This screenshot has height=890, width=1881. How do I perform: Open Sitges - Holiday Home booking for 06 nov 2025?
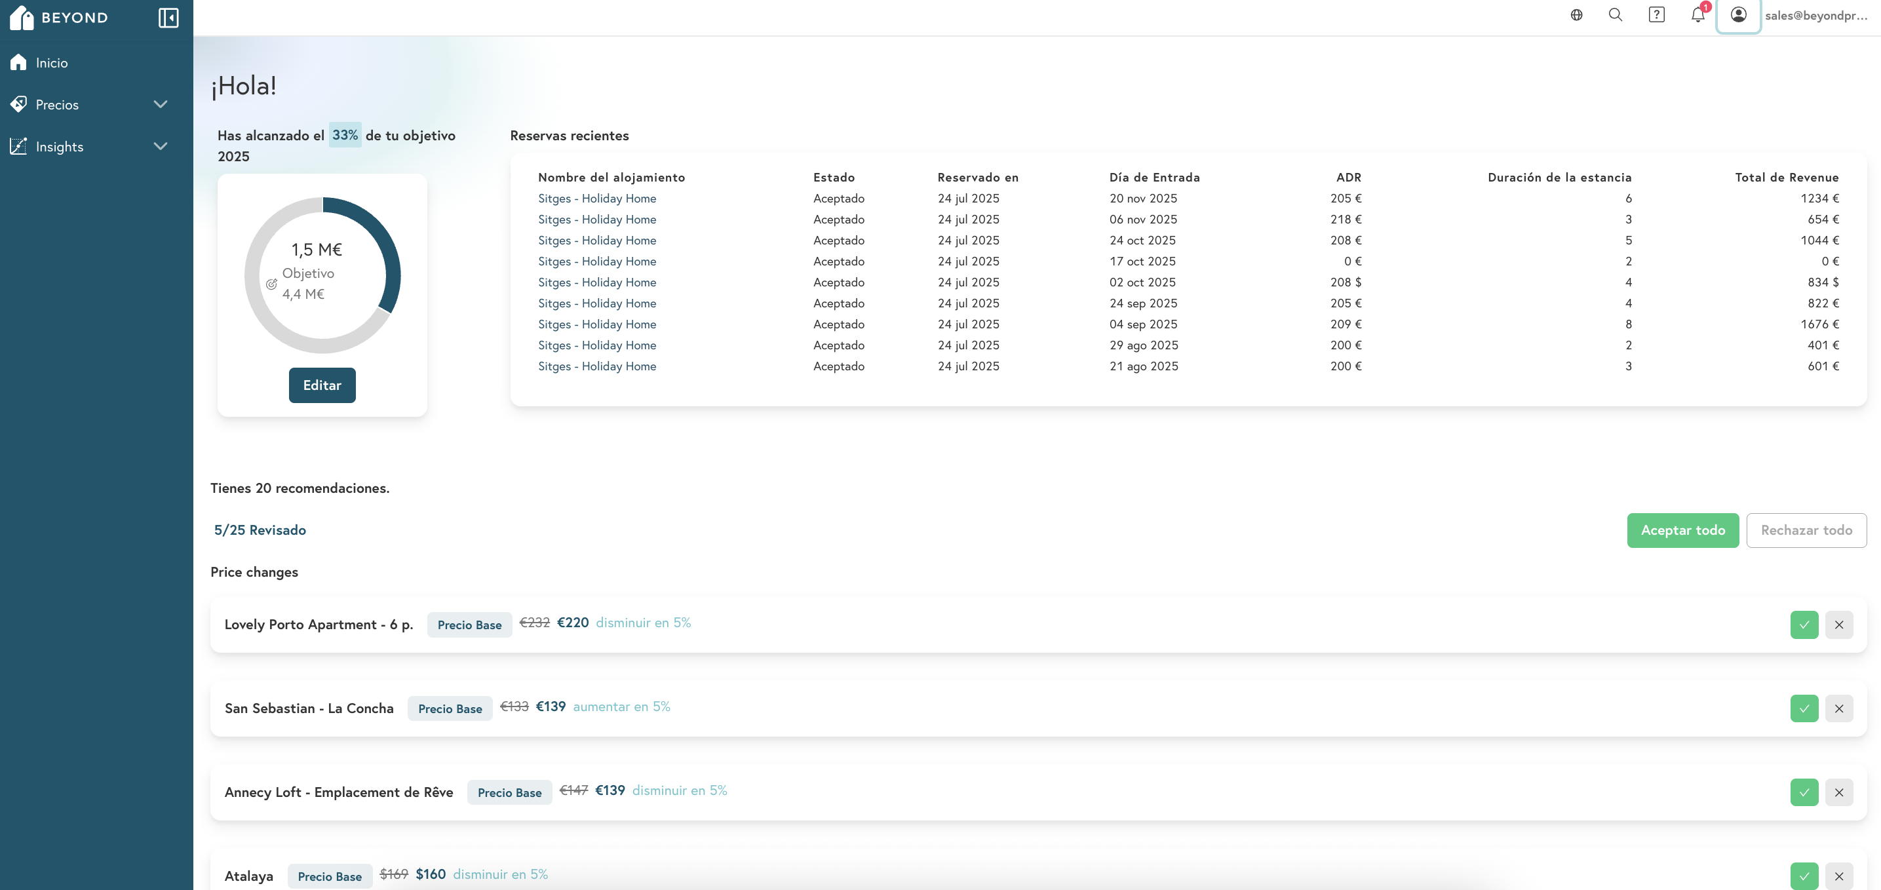tap(596, 220)
